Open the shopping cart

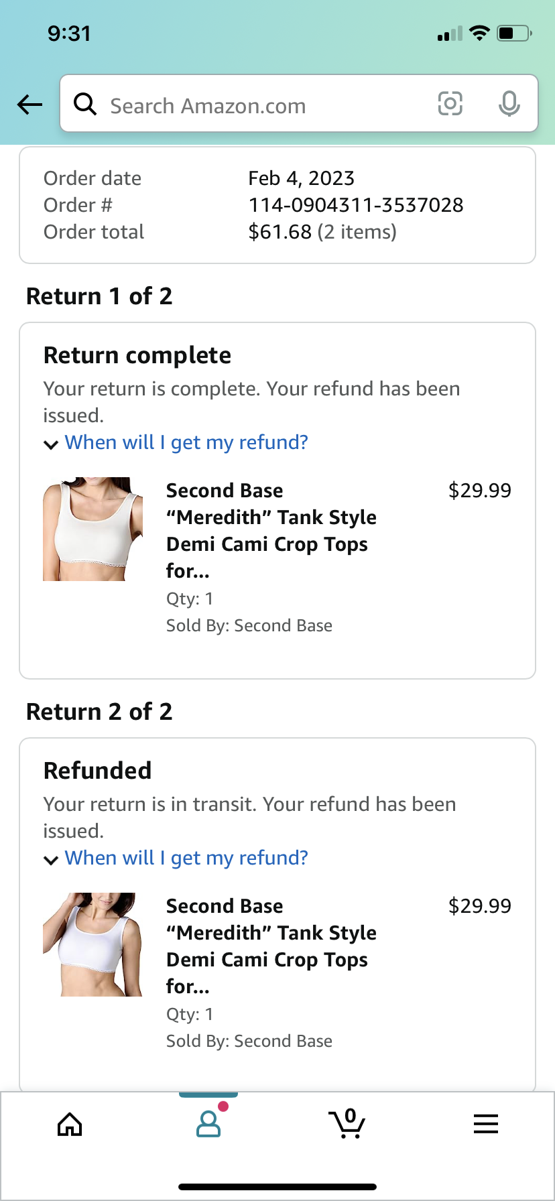coord(347,1124)
